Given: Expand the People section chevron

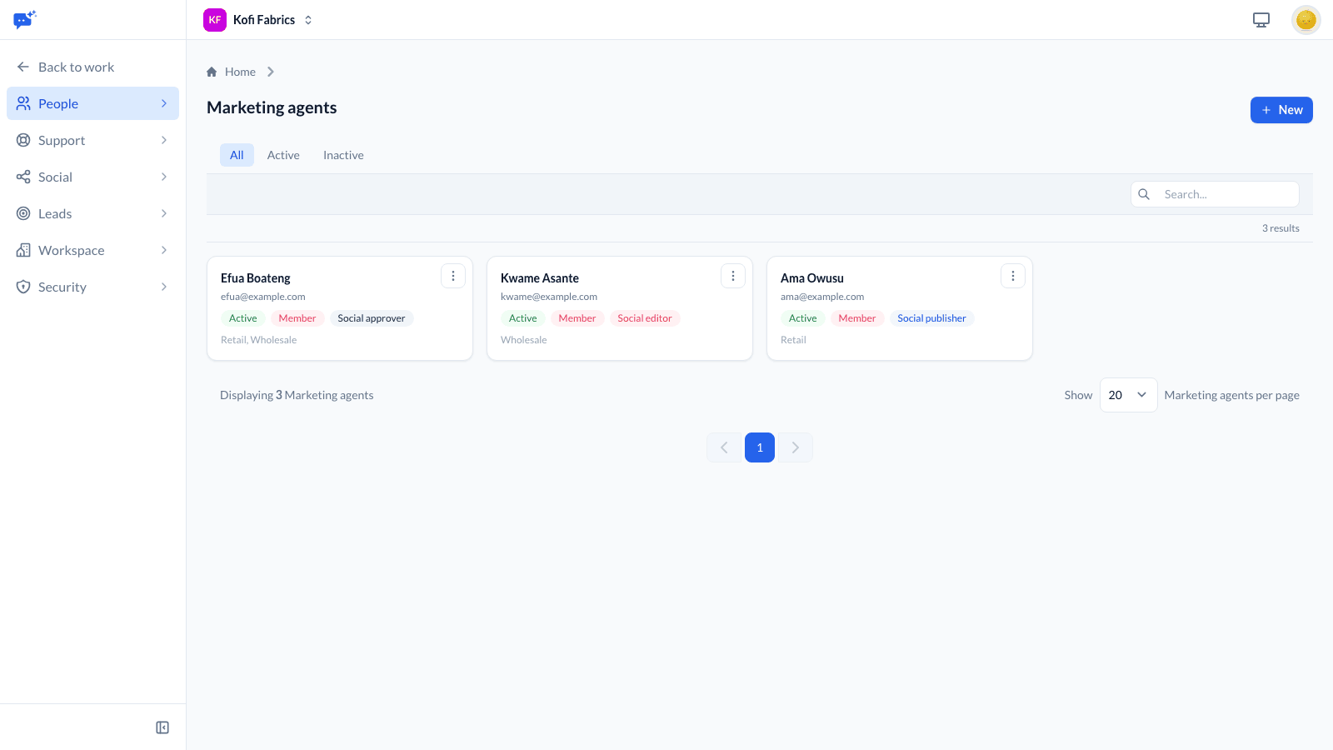Looking at the screenshot, I should click(164, 103).
